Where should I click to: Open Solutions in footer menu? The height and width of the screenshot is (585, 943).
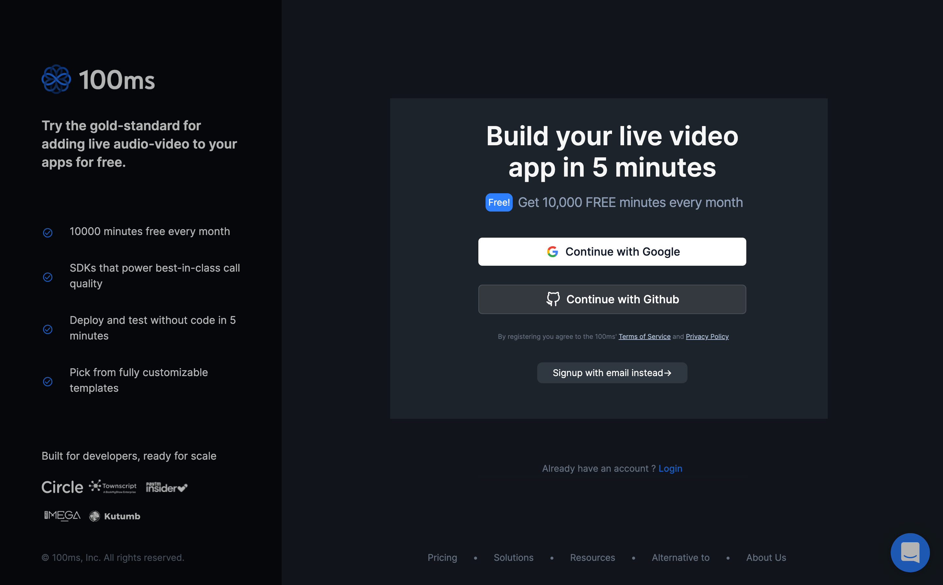(x=513, y=558)
